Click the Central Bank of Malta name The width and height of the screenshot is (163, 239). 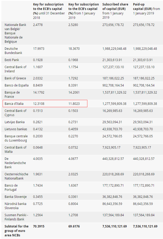coord(15,149)
